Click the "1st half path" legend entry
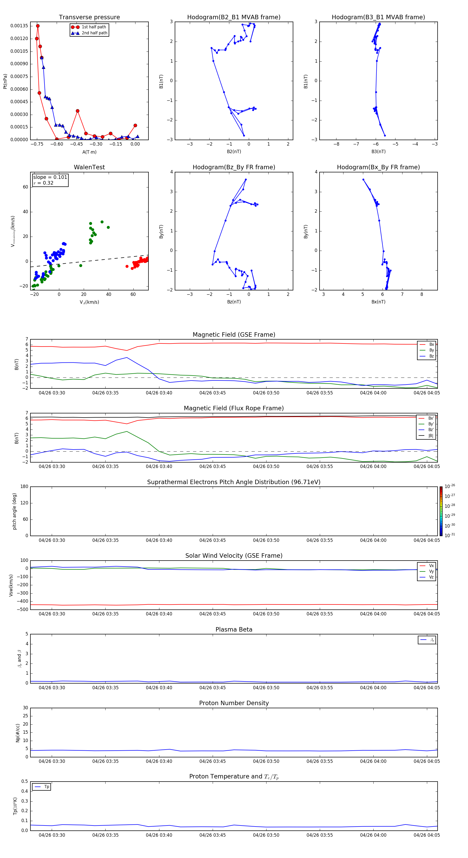The width and height of the screenshot is (468, 858). (89, 27)
